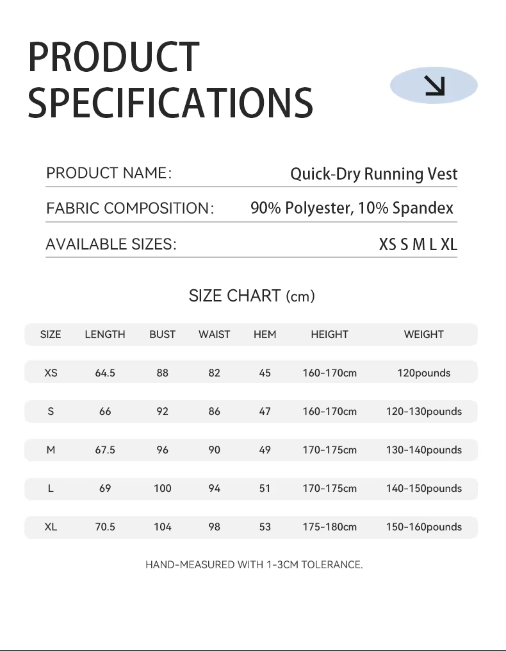This screenshot has width=506, height=651.
Task: Click the LENGTH column header
Action: pos(105,334)
